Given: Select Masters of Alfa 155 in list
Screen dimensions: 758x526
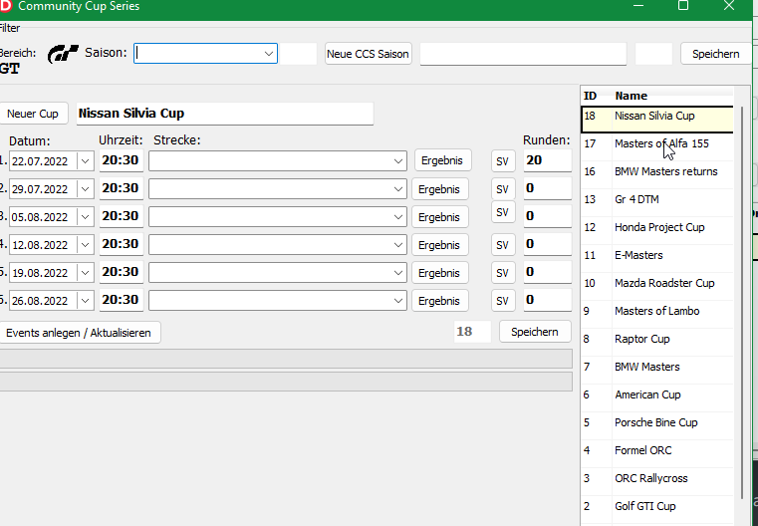Looking at the screenshot, I should [x=661, y=144].
